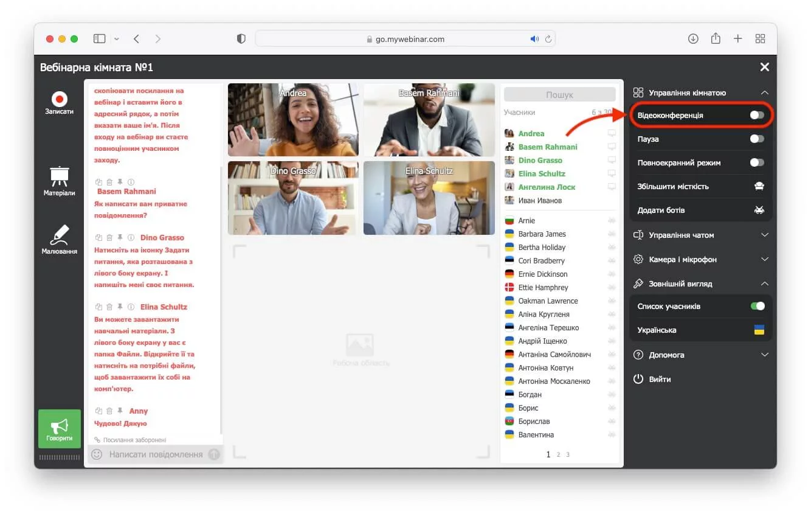Screen dimensions: 811x514
Task: Click the Написати повідомлення message field
Action: click(x=156, y=454)
